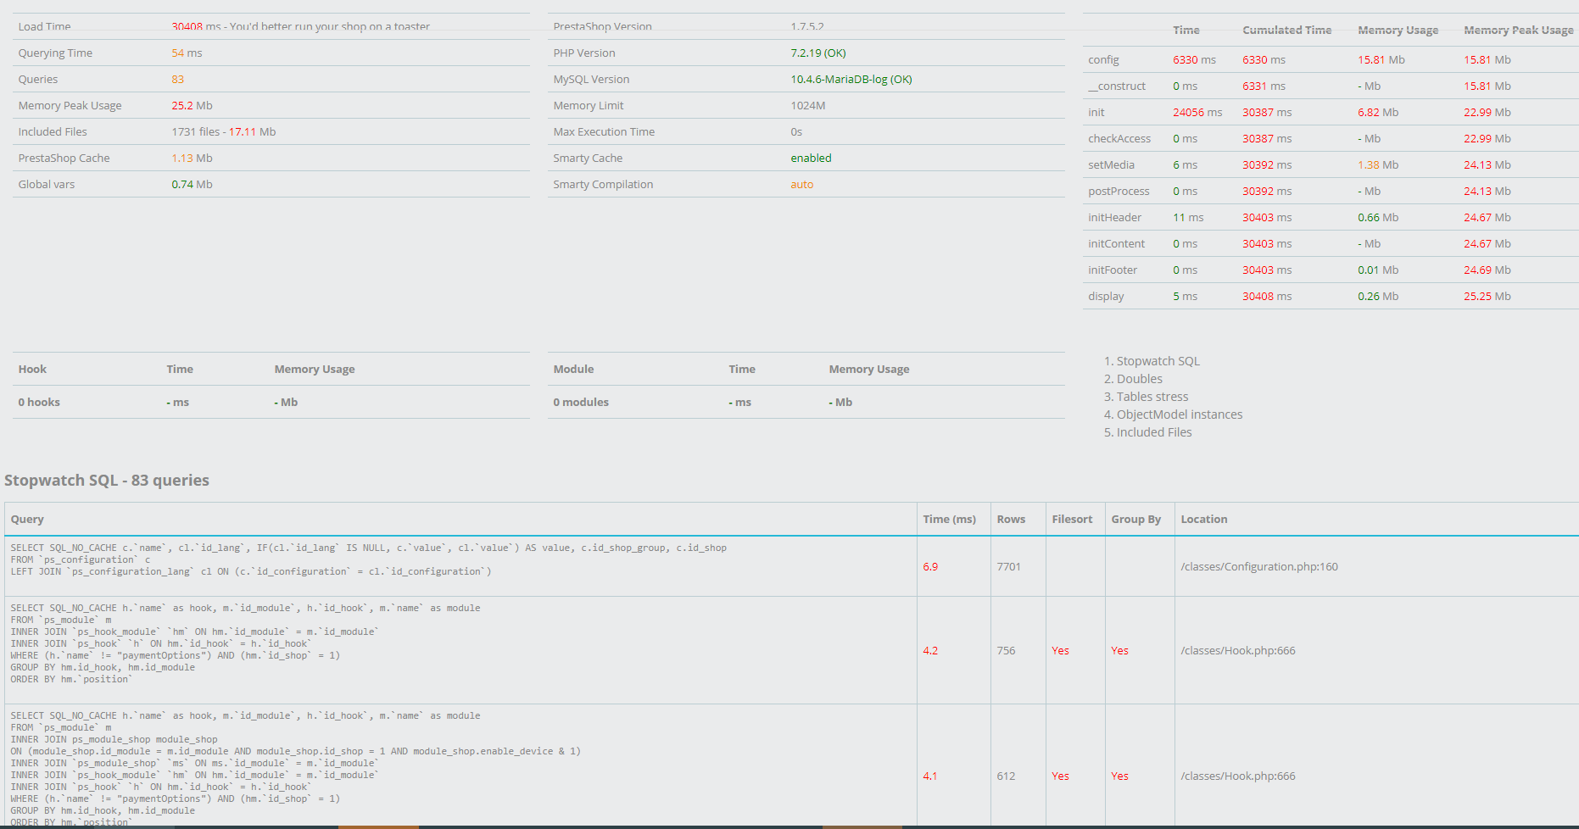
Task: Sort by the Time (ms) column header
Action: [x=949, y=520]
